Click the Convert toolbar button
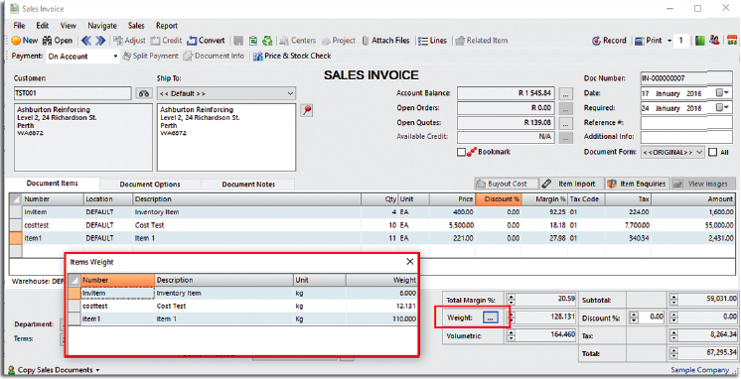This screenshot has width=741, height=379. pyautogui.click(x=206, y=41)
